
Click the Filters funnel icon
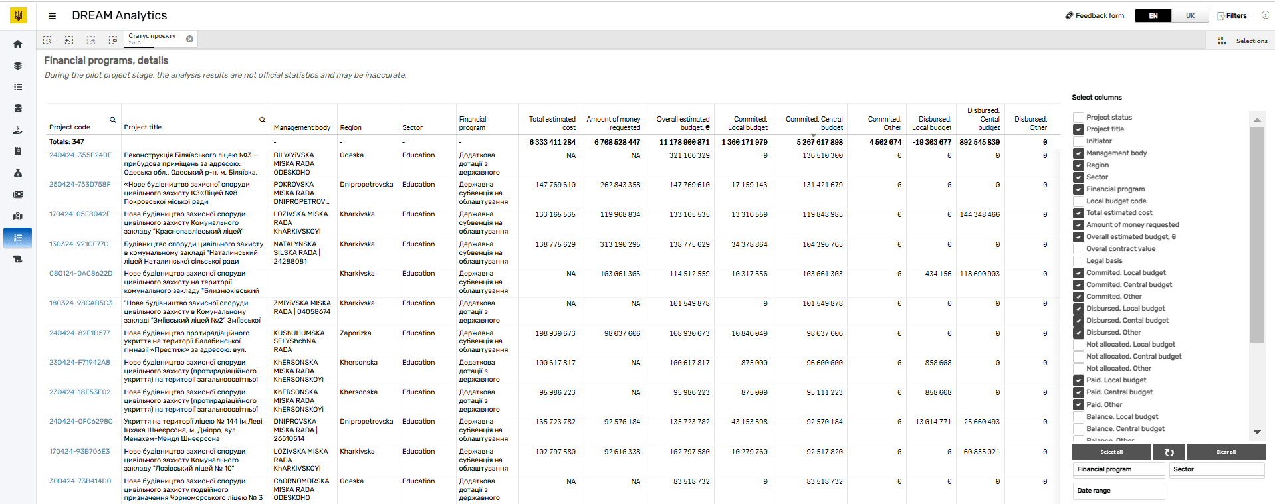click(1220, 16)
